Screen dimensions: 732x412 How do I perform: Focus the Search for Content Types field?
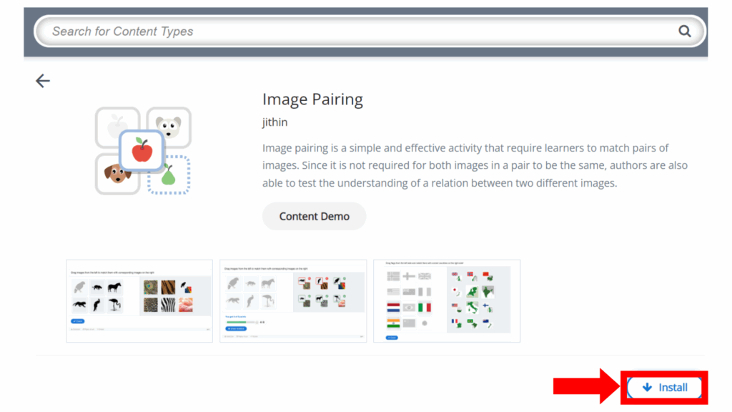(x=357, y=31)
